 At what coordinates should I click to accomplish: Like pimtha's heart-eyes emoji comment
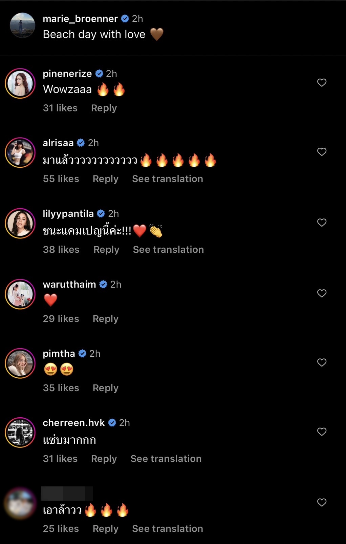pos(322,362)
